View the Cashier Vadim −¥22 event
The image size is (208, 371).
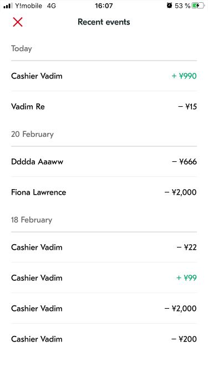(x=104, y=248)
